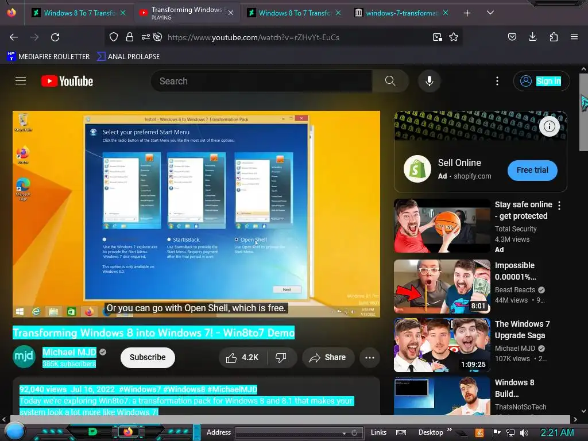Go to YouTube home via logo
The image size is (588, 441).
[67, 81]
